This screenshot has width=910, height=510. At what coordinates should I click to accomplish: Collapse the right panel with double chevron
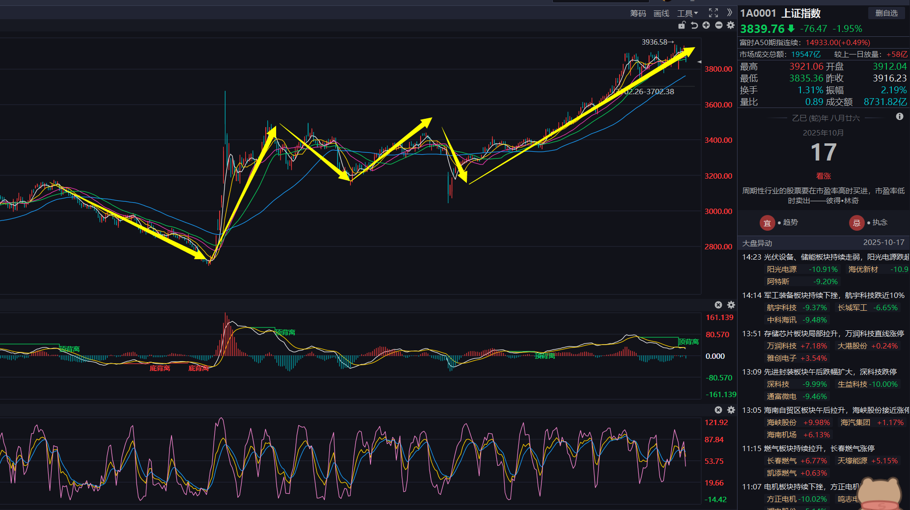(730, 13)
